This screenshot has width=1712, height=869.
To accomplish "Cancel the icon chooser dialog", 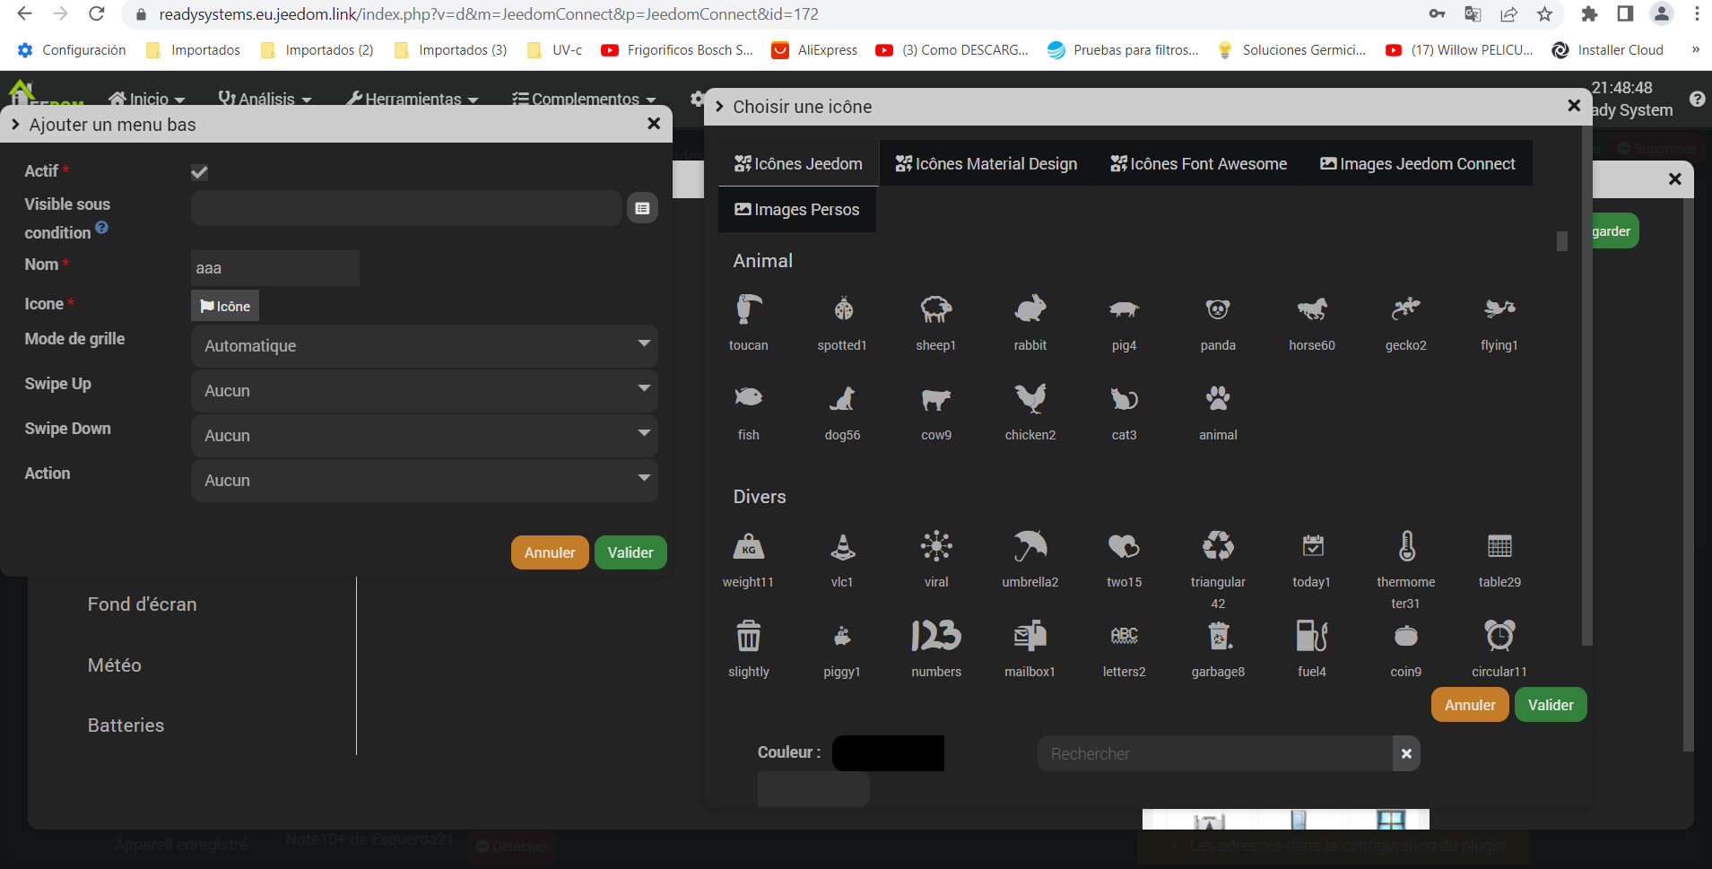I will [x=1470, y=705].
